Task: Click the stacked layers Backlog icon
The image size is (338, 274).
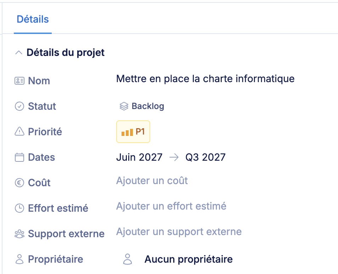Action: click(124, 106)
